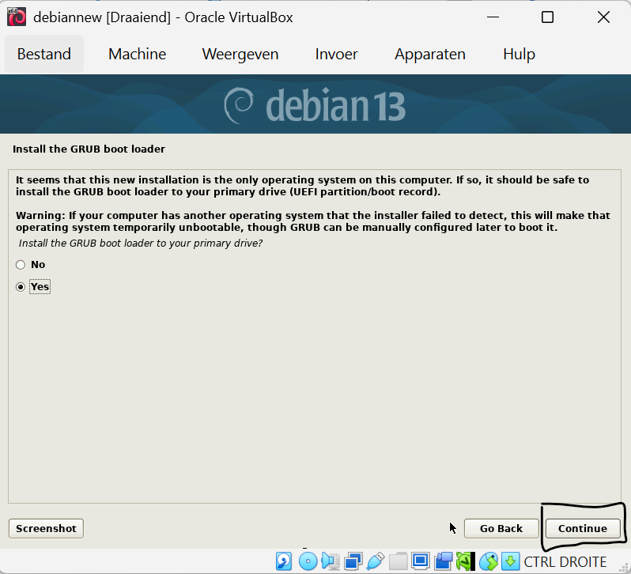Select the No radio option

point(21,265)
